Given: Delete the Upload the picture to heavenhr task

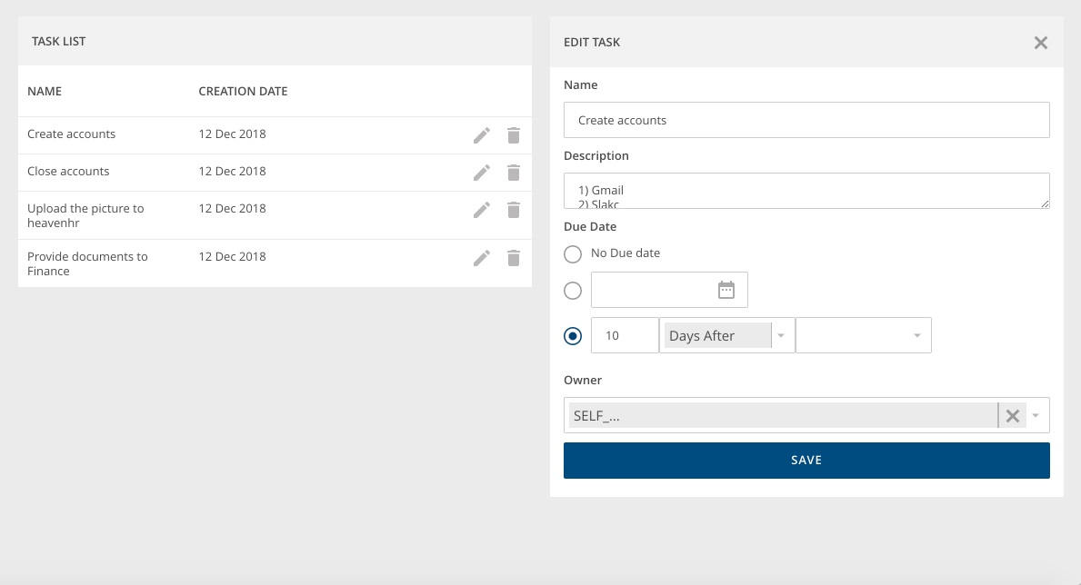Looking at the screenshot, I should point(514,211).
